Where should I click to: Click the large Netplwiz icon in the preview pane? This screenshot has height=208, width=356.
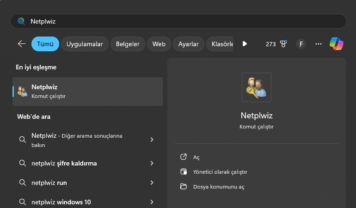(257, 87)
